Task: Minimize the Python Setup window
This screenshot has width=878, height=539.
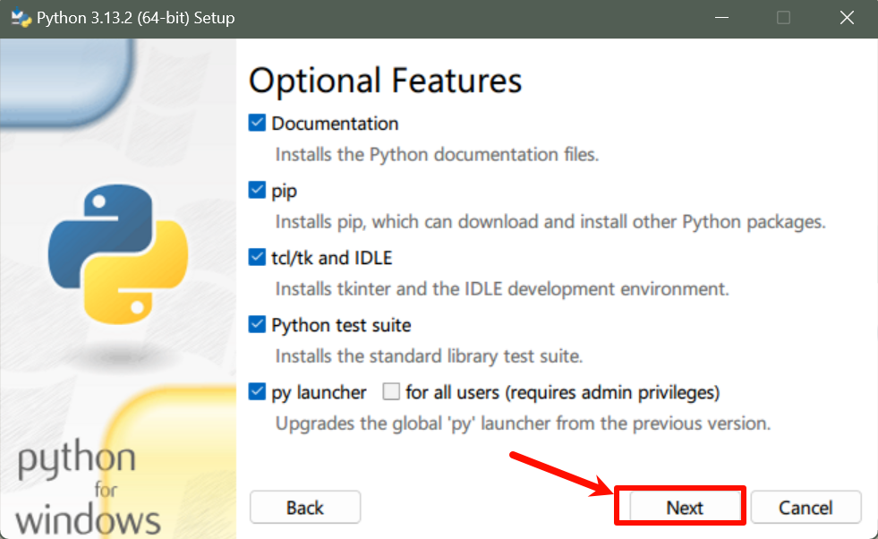Action: [720, 18]
